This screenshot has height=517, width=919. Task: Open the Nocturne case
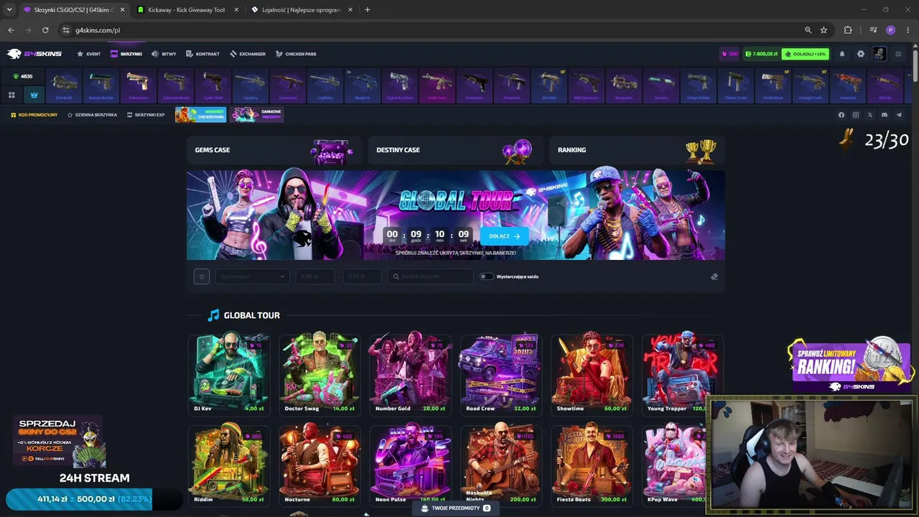point(319,465)
